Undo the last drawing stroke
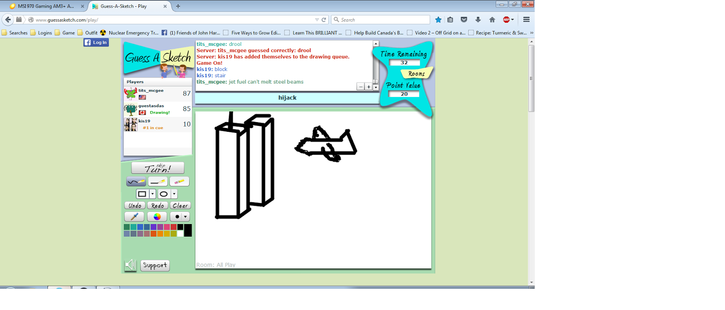725x310 pixels. point(134,205)
